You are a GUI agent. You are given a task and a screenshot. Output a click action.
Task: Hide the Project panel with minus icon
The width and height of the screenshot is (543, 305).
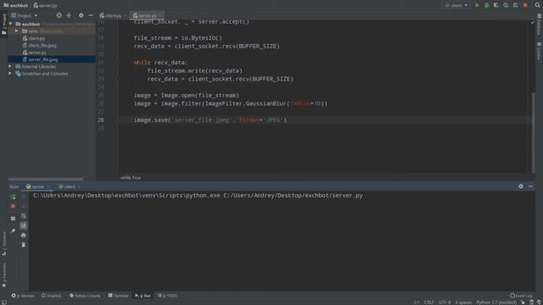point(91,15)
